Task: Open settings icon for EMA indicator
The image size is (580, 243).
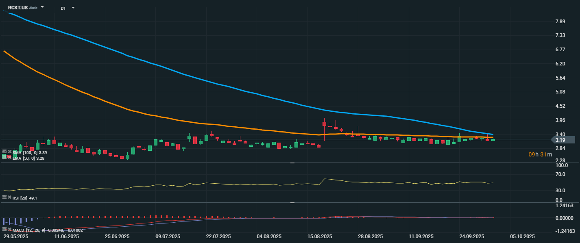Action: click(4, 158)
